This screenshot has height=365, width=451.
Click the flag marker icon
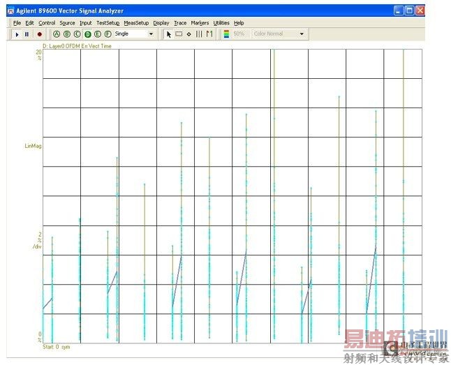pos(209,34)
